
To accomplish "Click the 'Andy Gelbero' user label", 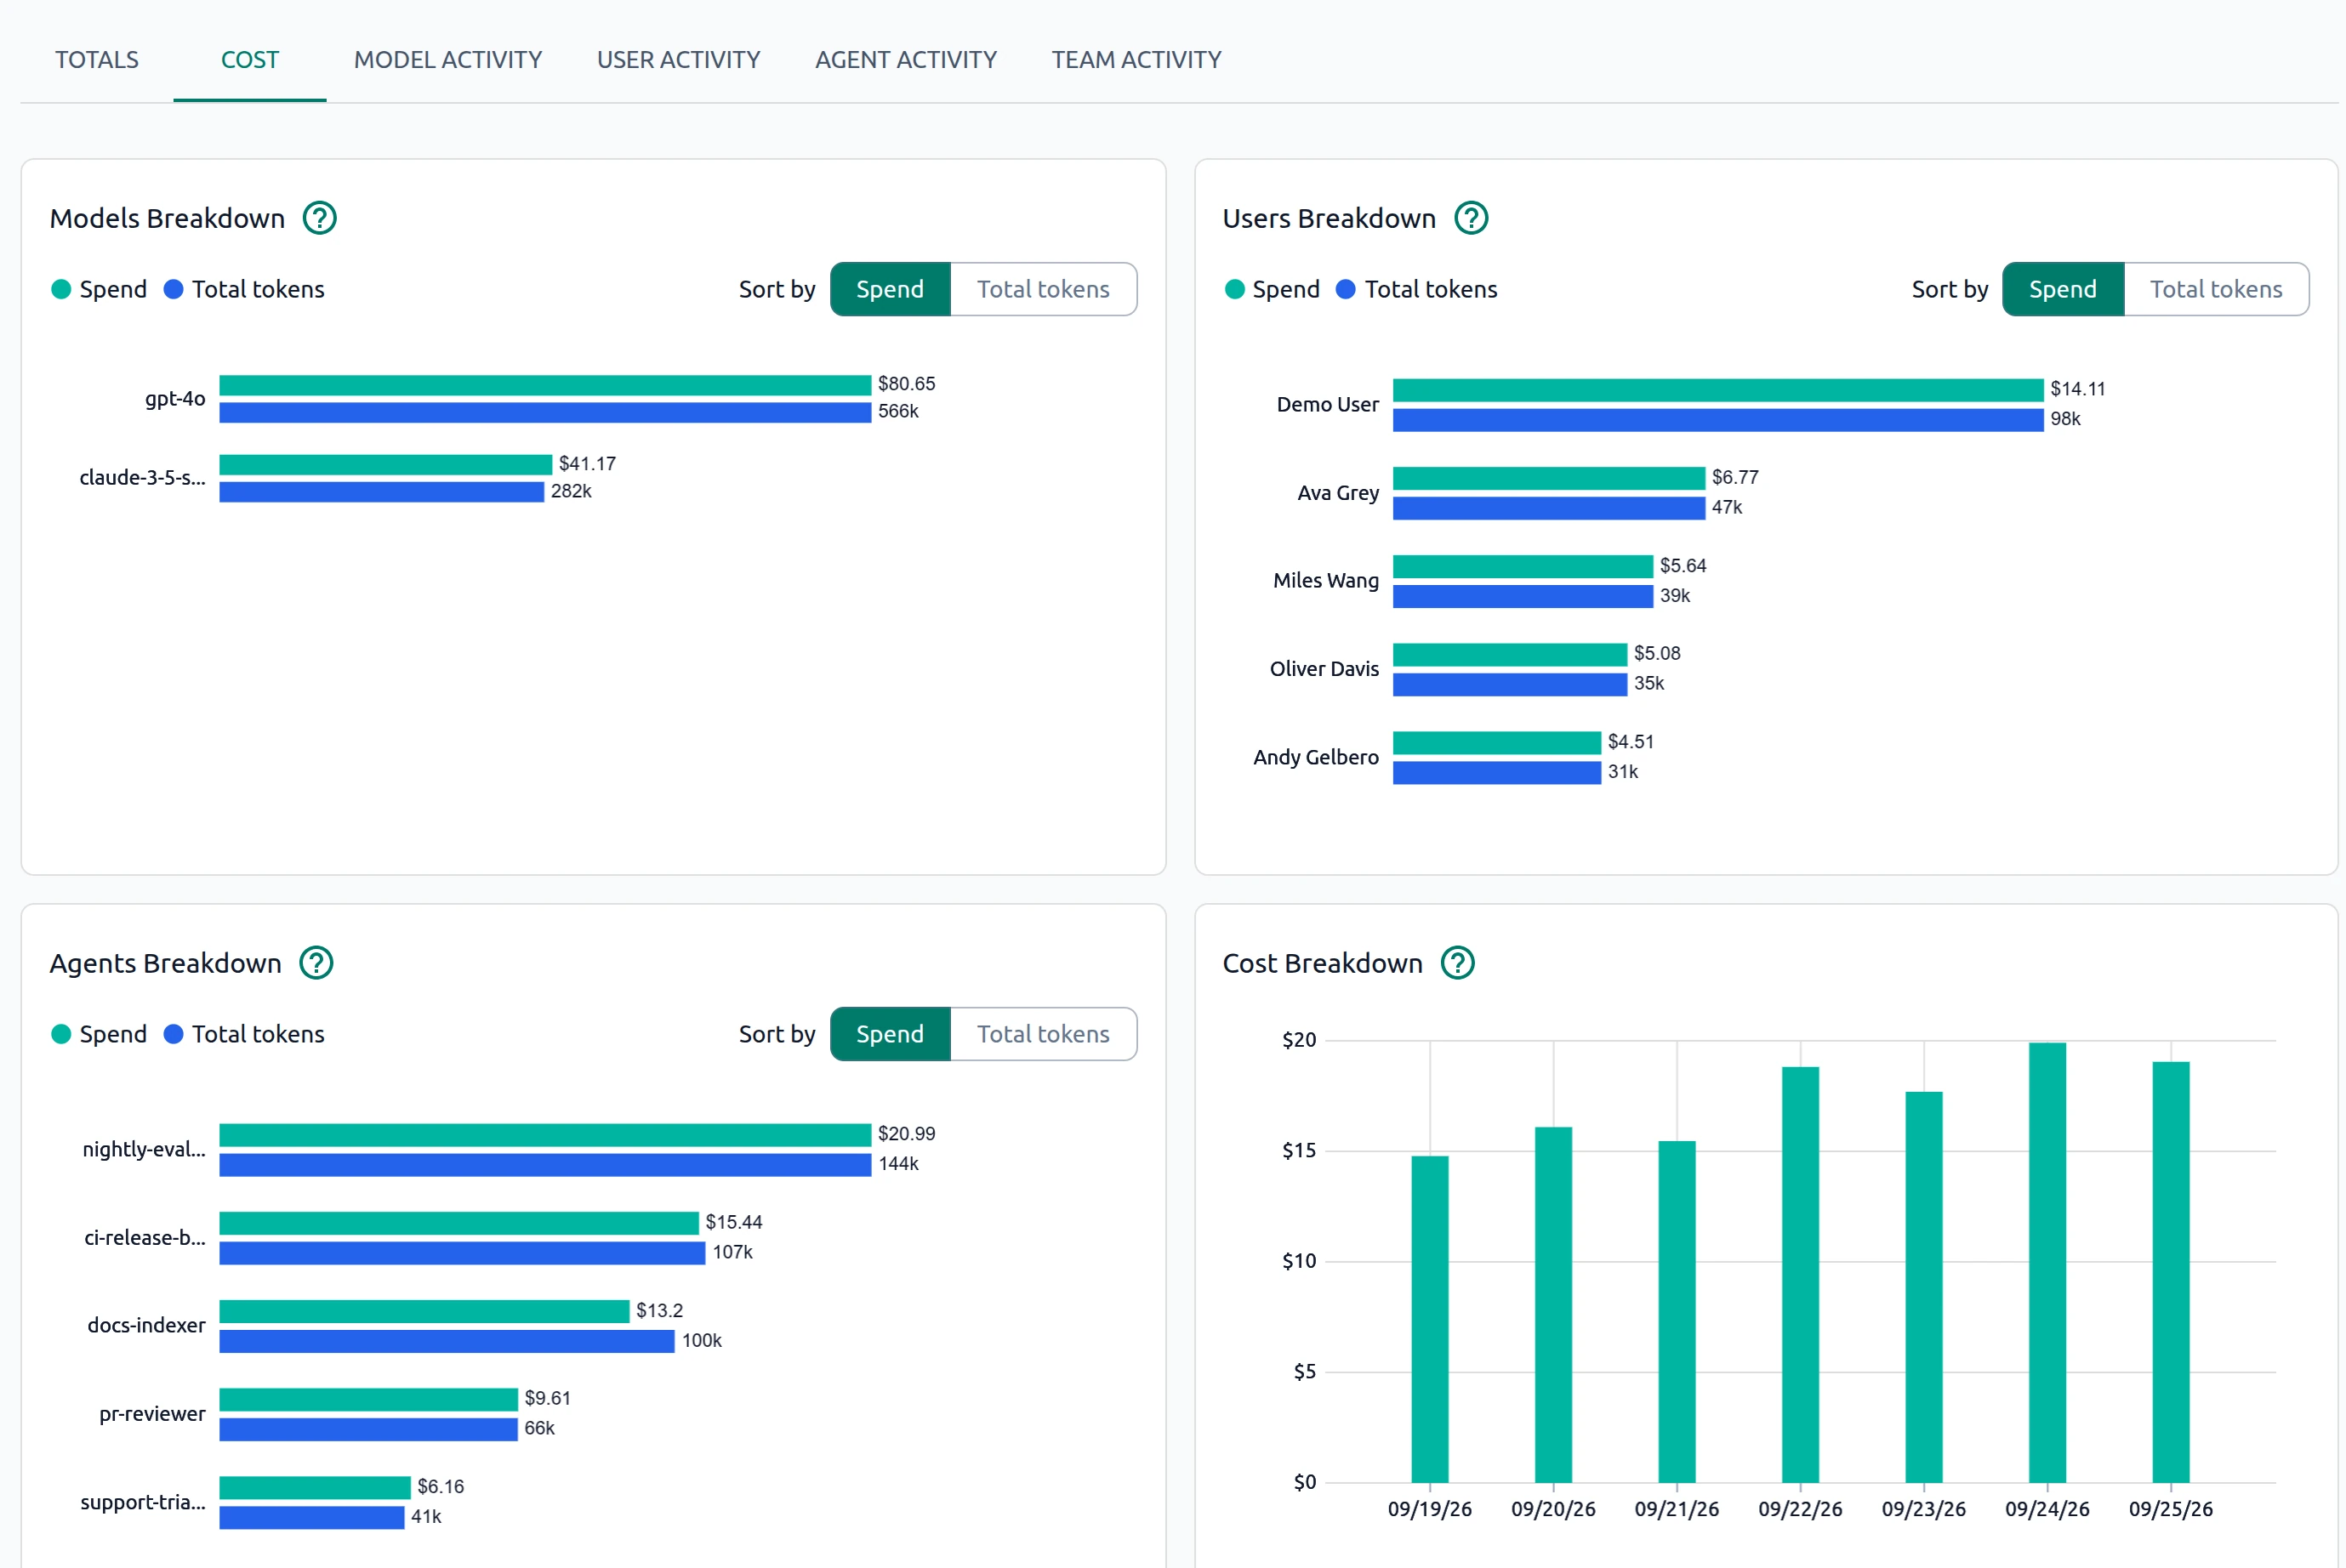I will click(x=1316, y=757).
